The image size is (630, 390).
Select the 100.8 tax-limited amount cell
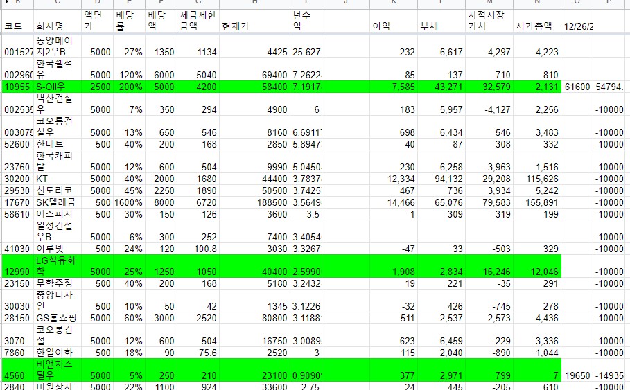[198, 249]
